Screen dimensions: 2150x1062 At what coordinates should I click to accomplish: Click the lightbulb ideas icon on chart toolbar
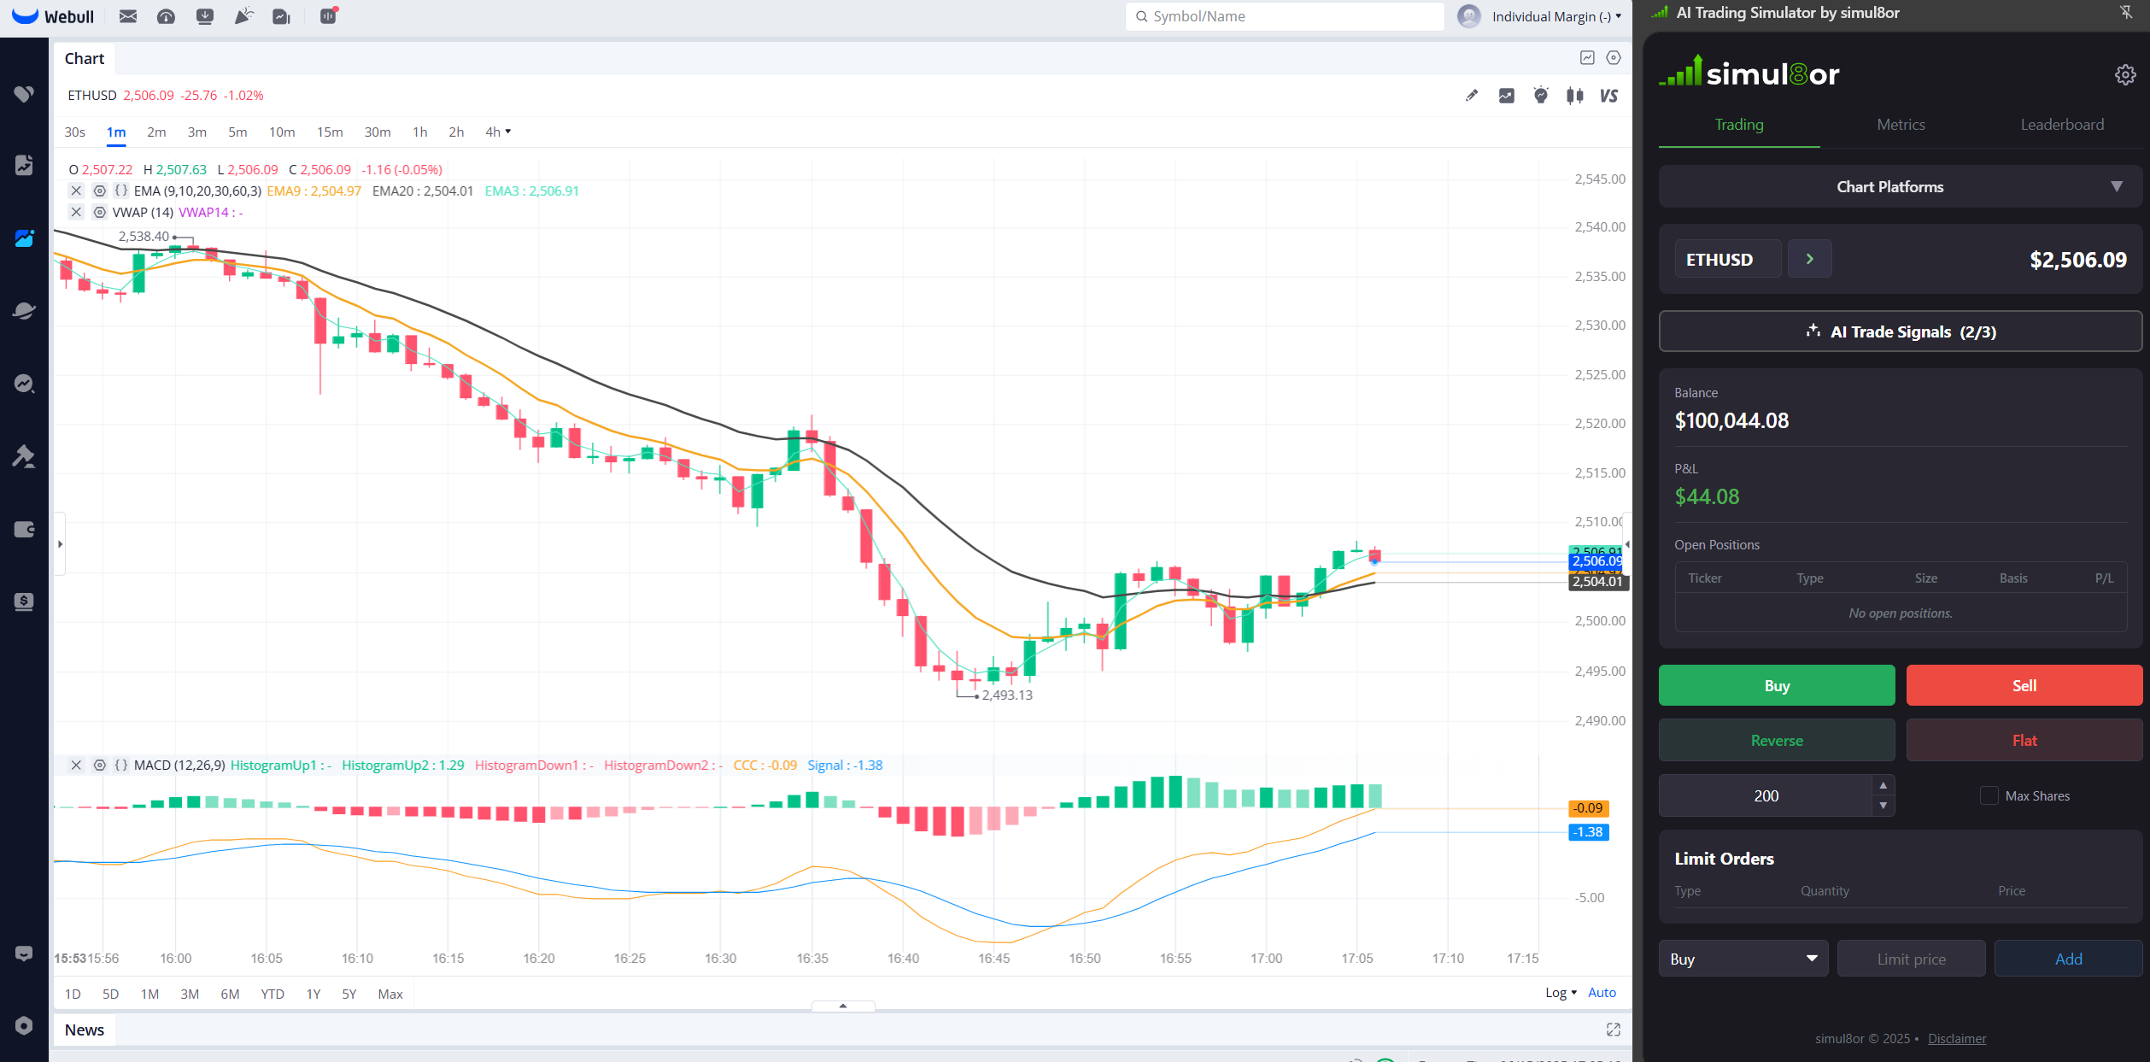(x=1540, y=96)
